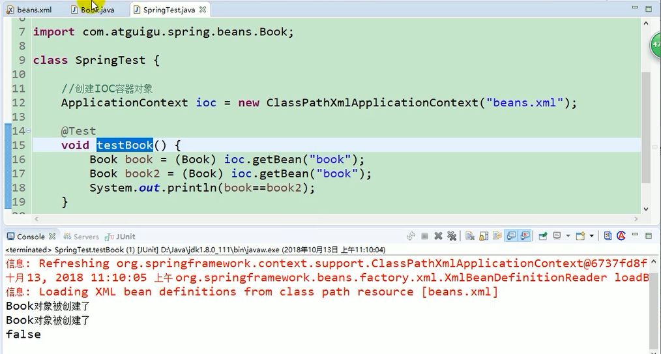Click the green circle badge at right edge

[656, 44]
